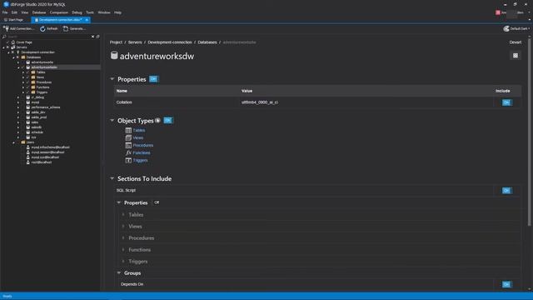Click the Generate documentation icon
The height and width of the screenshot is (300, 533).
(66, 29)
